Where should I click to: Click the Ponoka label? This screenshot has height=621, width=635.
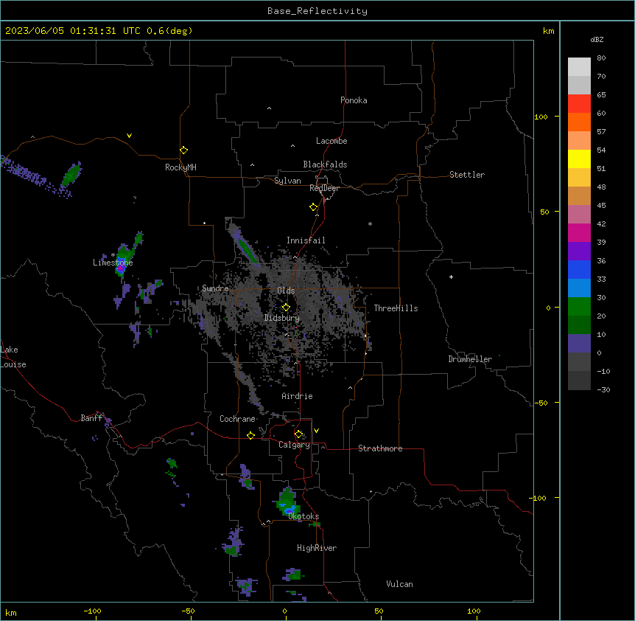click(x=354, y=100)
